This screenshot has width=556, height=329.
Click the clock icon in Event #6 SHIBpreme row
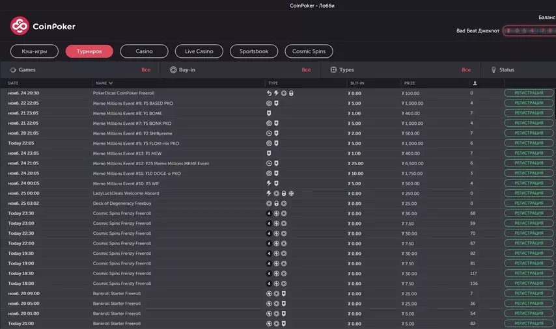(x=269, y=133)
